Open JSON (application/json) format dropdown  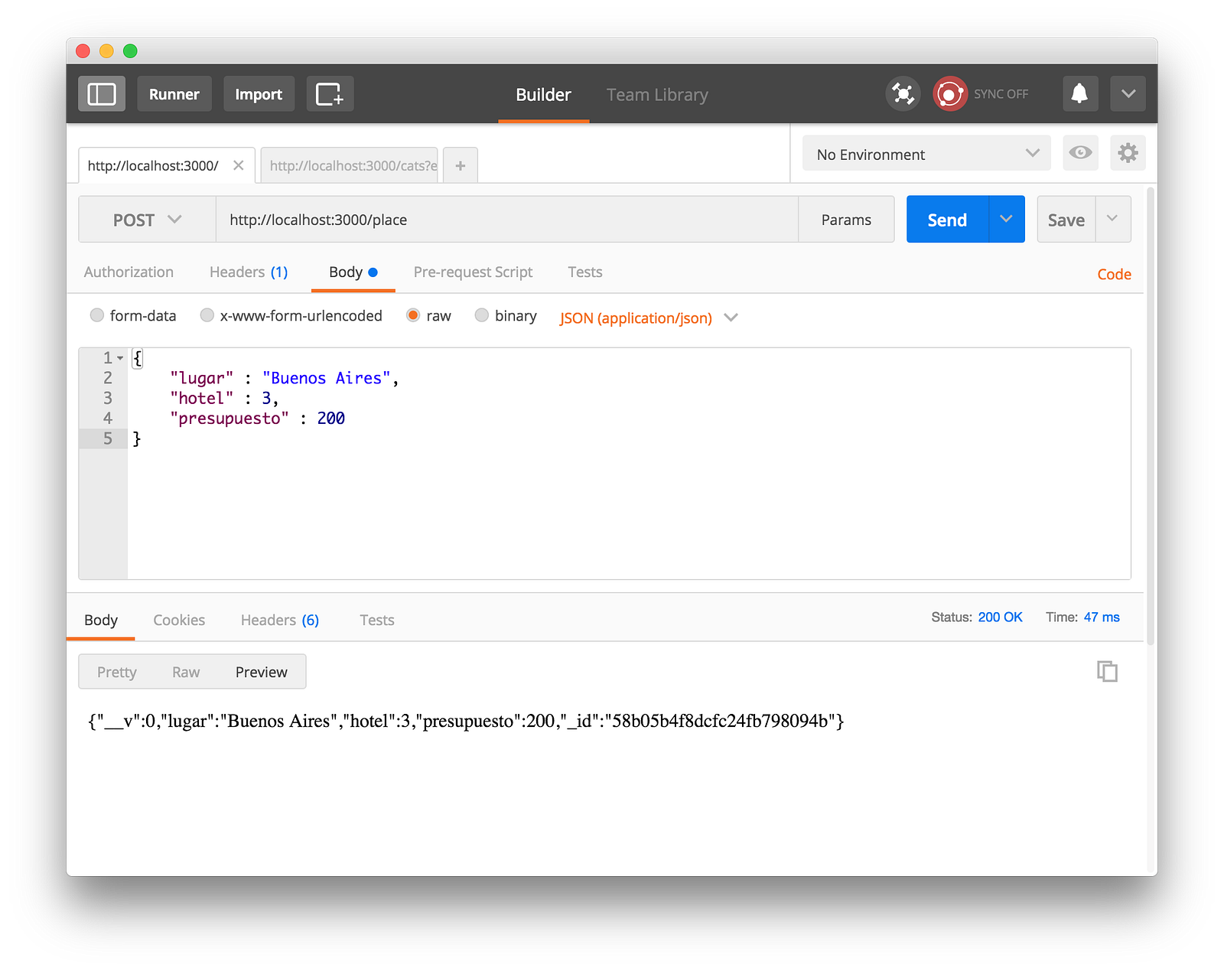[648, 318]
